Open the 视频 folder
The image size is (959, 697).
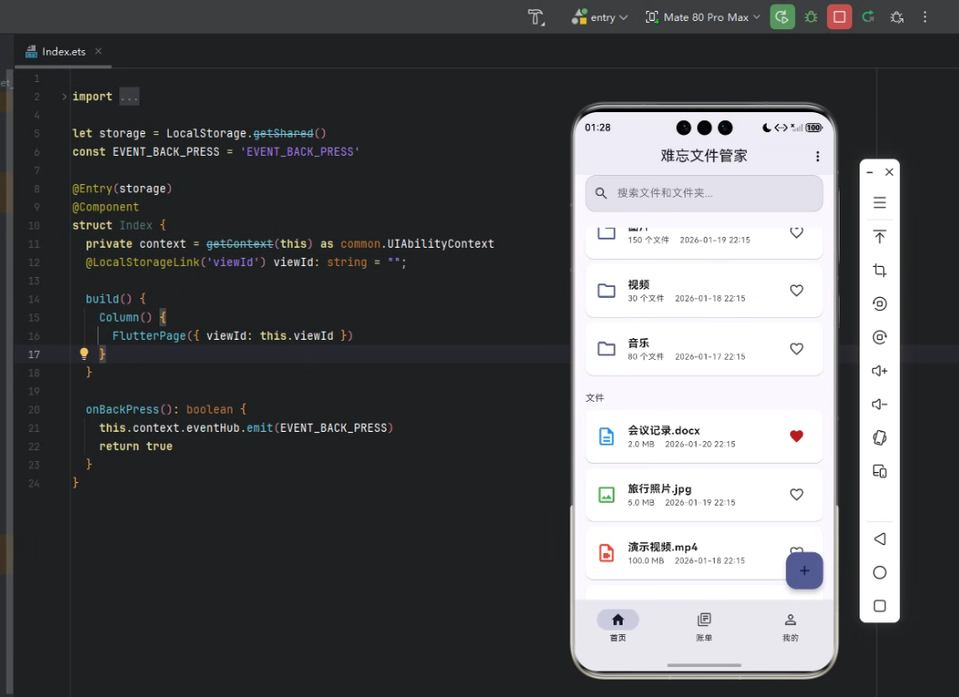704,291
